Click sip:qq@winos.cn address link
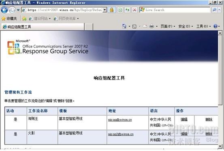 (x=120, y=120)
